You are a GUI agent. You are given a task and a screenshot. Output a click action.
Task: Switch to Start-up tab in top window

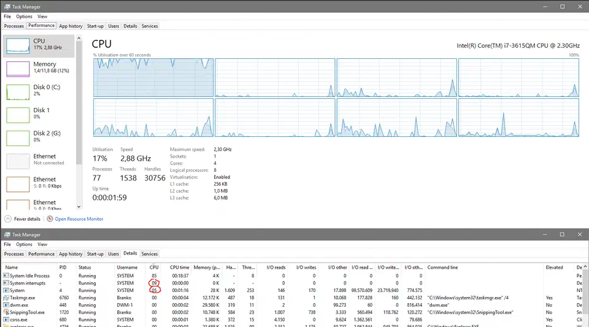[95, 26]
